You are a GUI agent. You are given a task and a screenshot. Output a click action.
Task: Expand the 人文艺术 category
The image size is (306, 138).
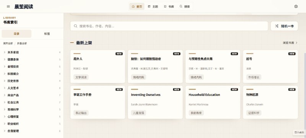coord(32,88)
